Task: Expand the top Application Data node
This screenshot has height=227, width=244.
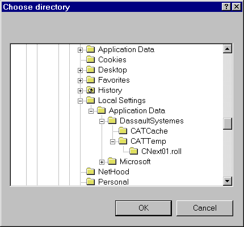Action: (x=80, y=50)
